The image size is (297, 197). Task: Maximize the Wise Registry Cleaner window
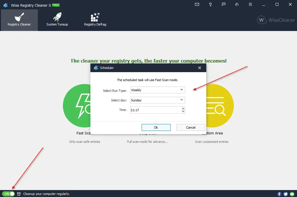click(x=277, y=4)
